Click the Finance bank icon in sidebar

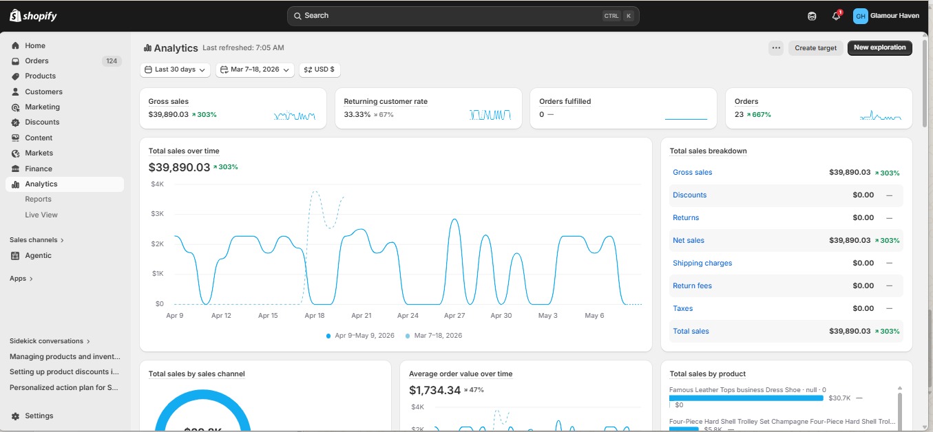pos(15,169)
